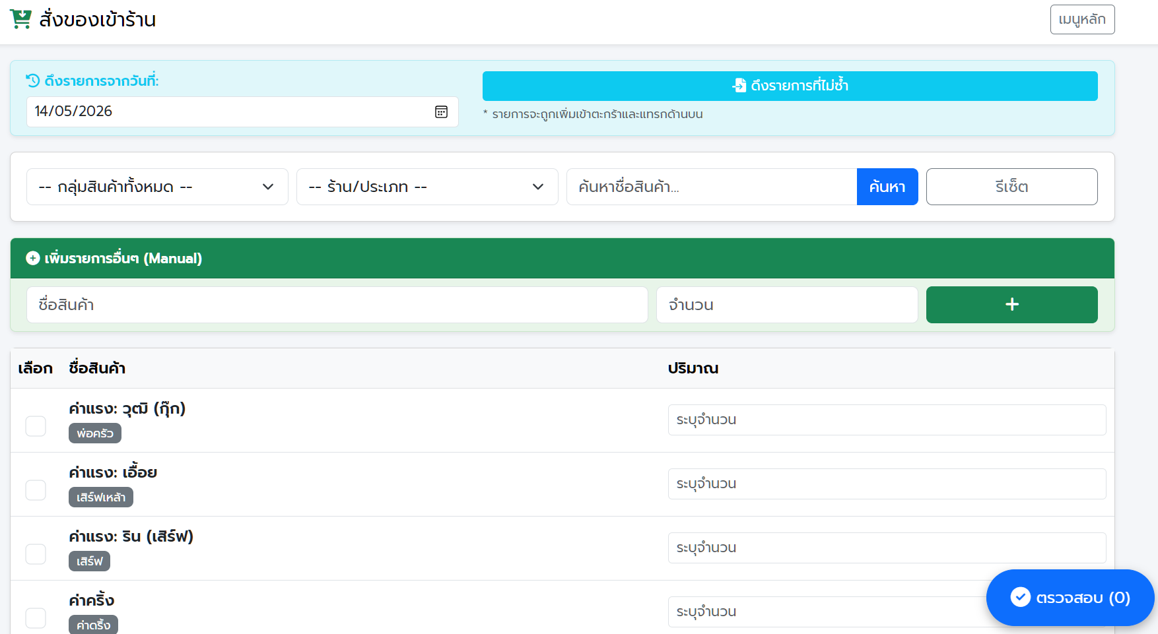1158x634 pixels.
Task: Focus quantity field for ค่าครั้ง row
Action: tap(887, 612)
